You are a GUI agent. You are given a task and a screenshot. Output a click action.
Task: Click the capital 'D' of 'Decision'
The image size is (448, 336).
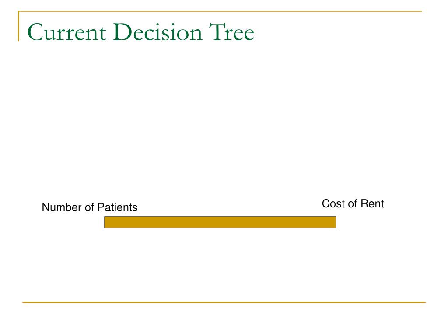click(x=123, y=32)
